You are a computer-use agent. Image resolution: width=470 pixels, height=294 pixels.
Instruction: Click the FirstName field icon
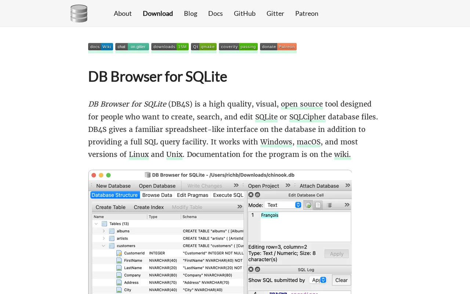[x=119, y=261]
